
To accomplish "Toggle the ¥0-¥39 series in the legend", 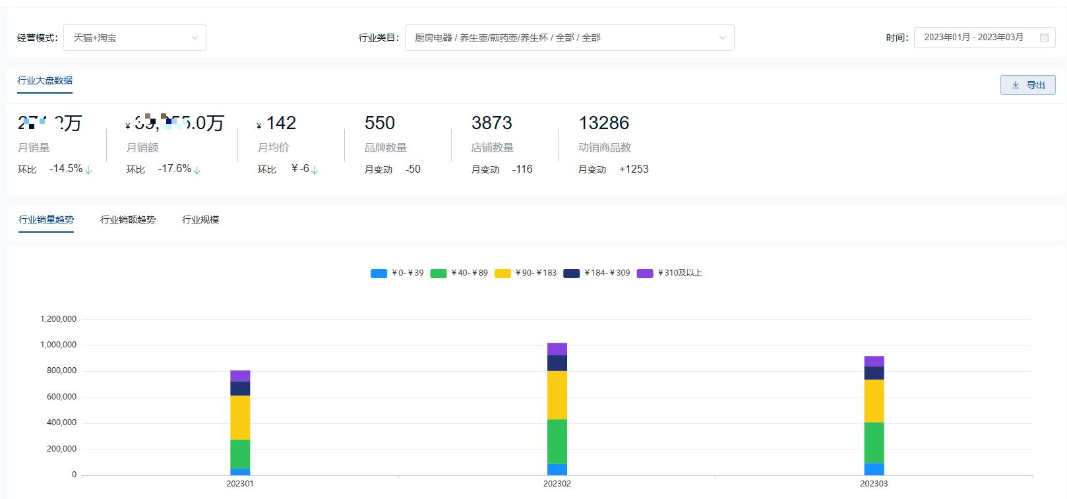I will pyautogui.click(x=397, y=273).
